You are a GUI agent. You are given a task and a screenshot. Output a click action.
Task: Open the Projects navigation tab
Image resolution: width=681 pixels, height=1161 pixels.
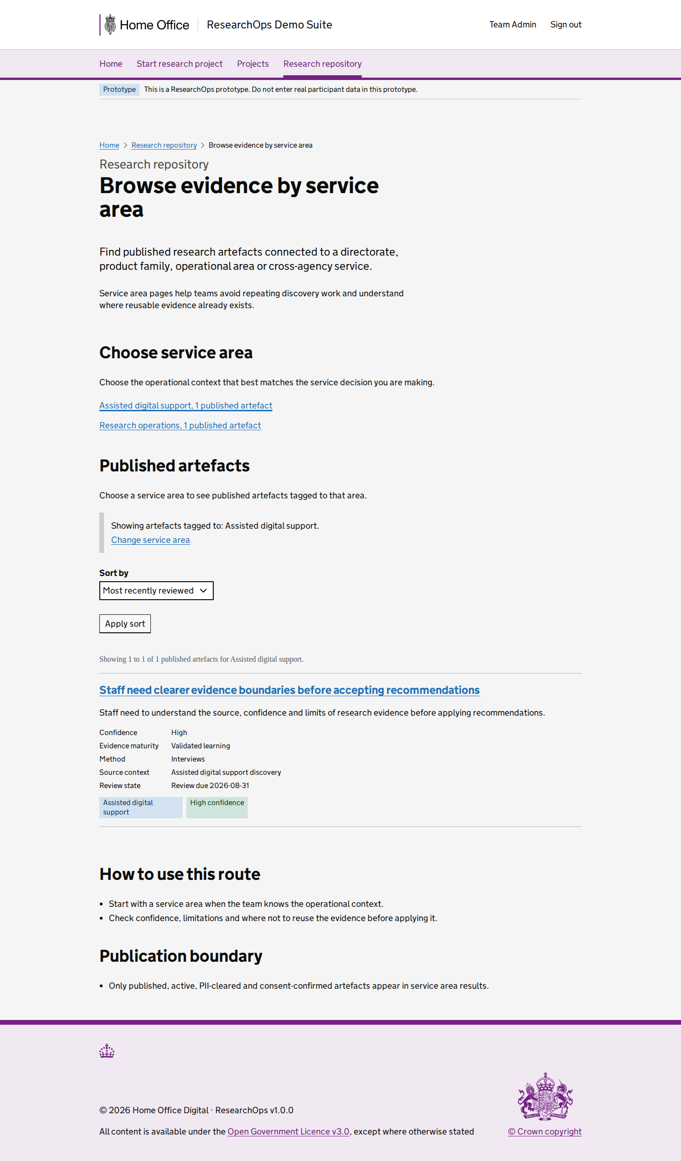click(253, 64)
